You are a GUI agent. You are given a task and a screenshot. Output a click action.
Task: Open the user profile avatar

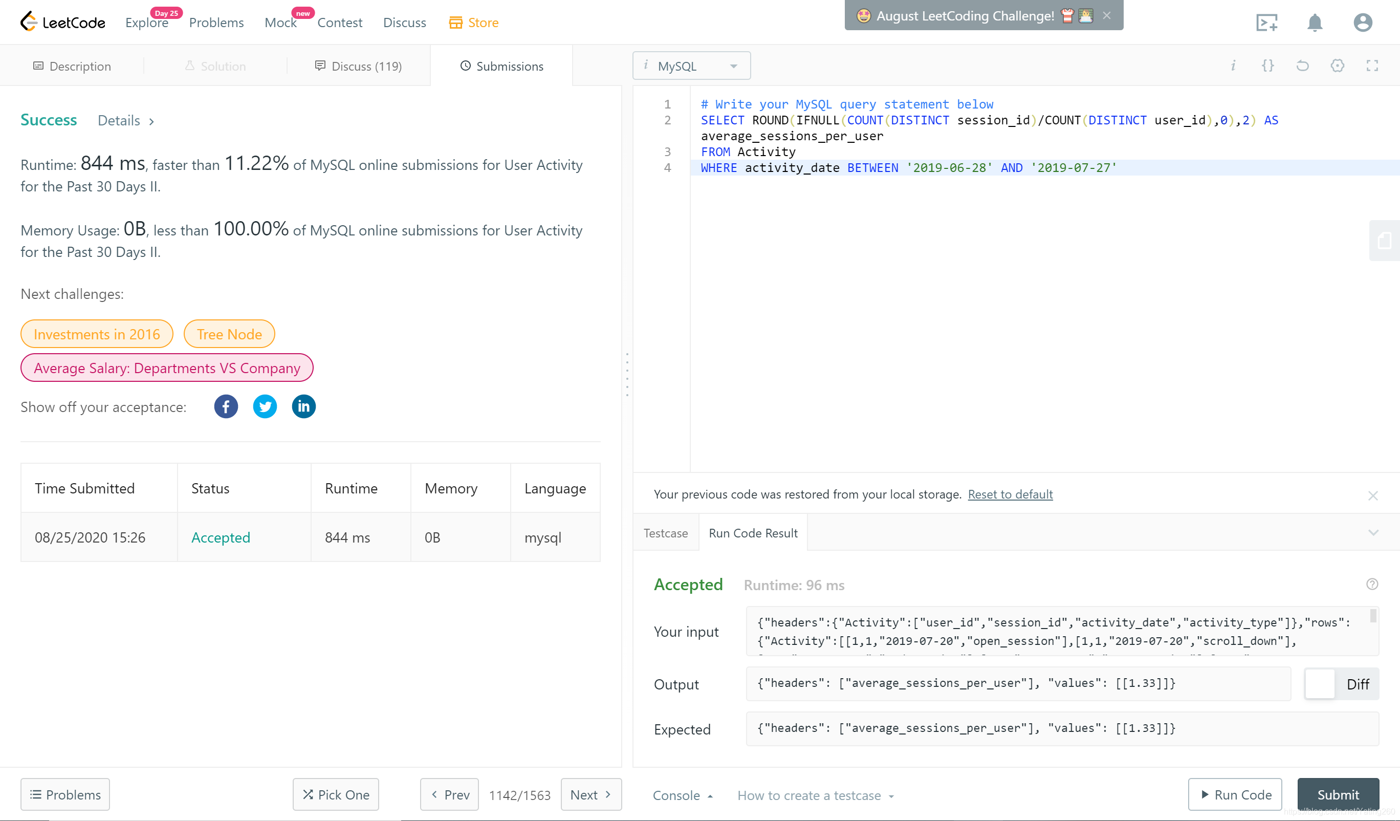point(1362,23)
